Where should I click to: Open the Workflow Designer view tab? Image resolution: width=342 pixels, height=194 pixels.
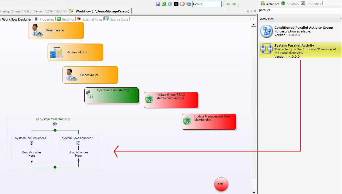[16, 19]
